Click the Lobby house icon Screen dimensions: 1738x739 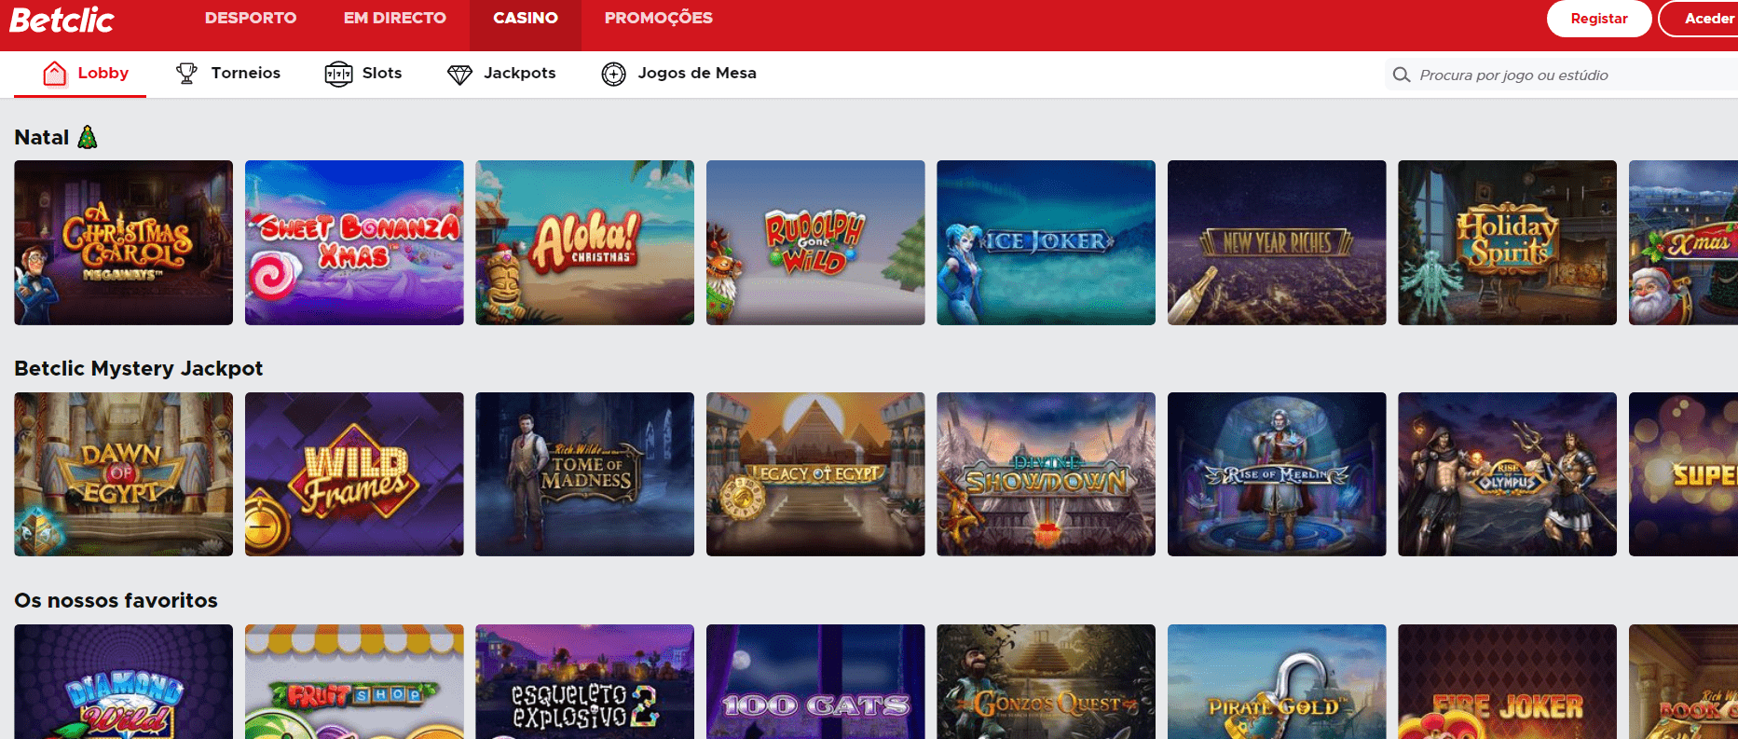pyautogui.click(x=55, y=74)
